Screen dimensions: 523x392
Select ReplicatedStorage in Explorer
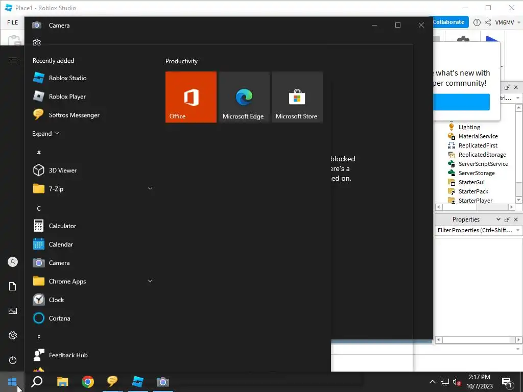[x=482, y=155]
